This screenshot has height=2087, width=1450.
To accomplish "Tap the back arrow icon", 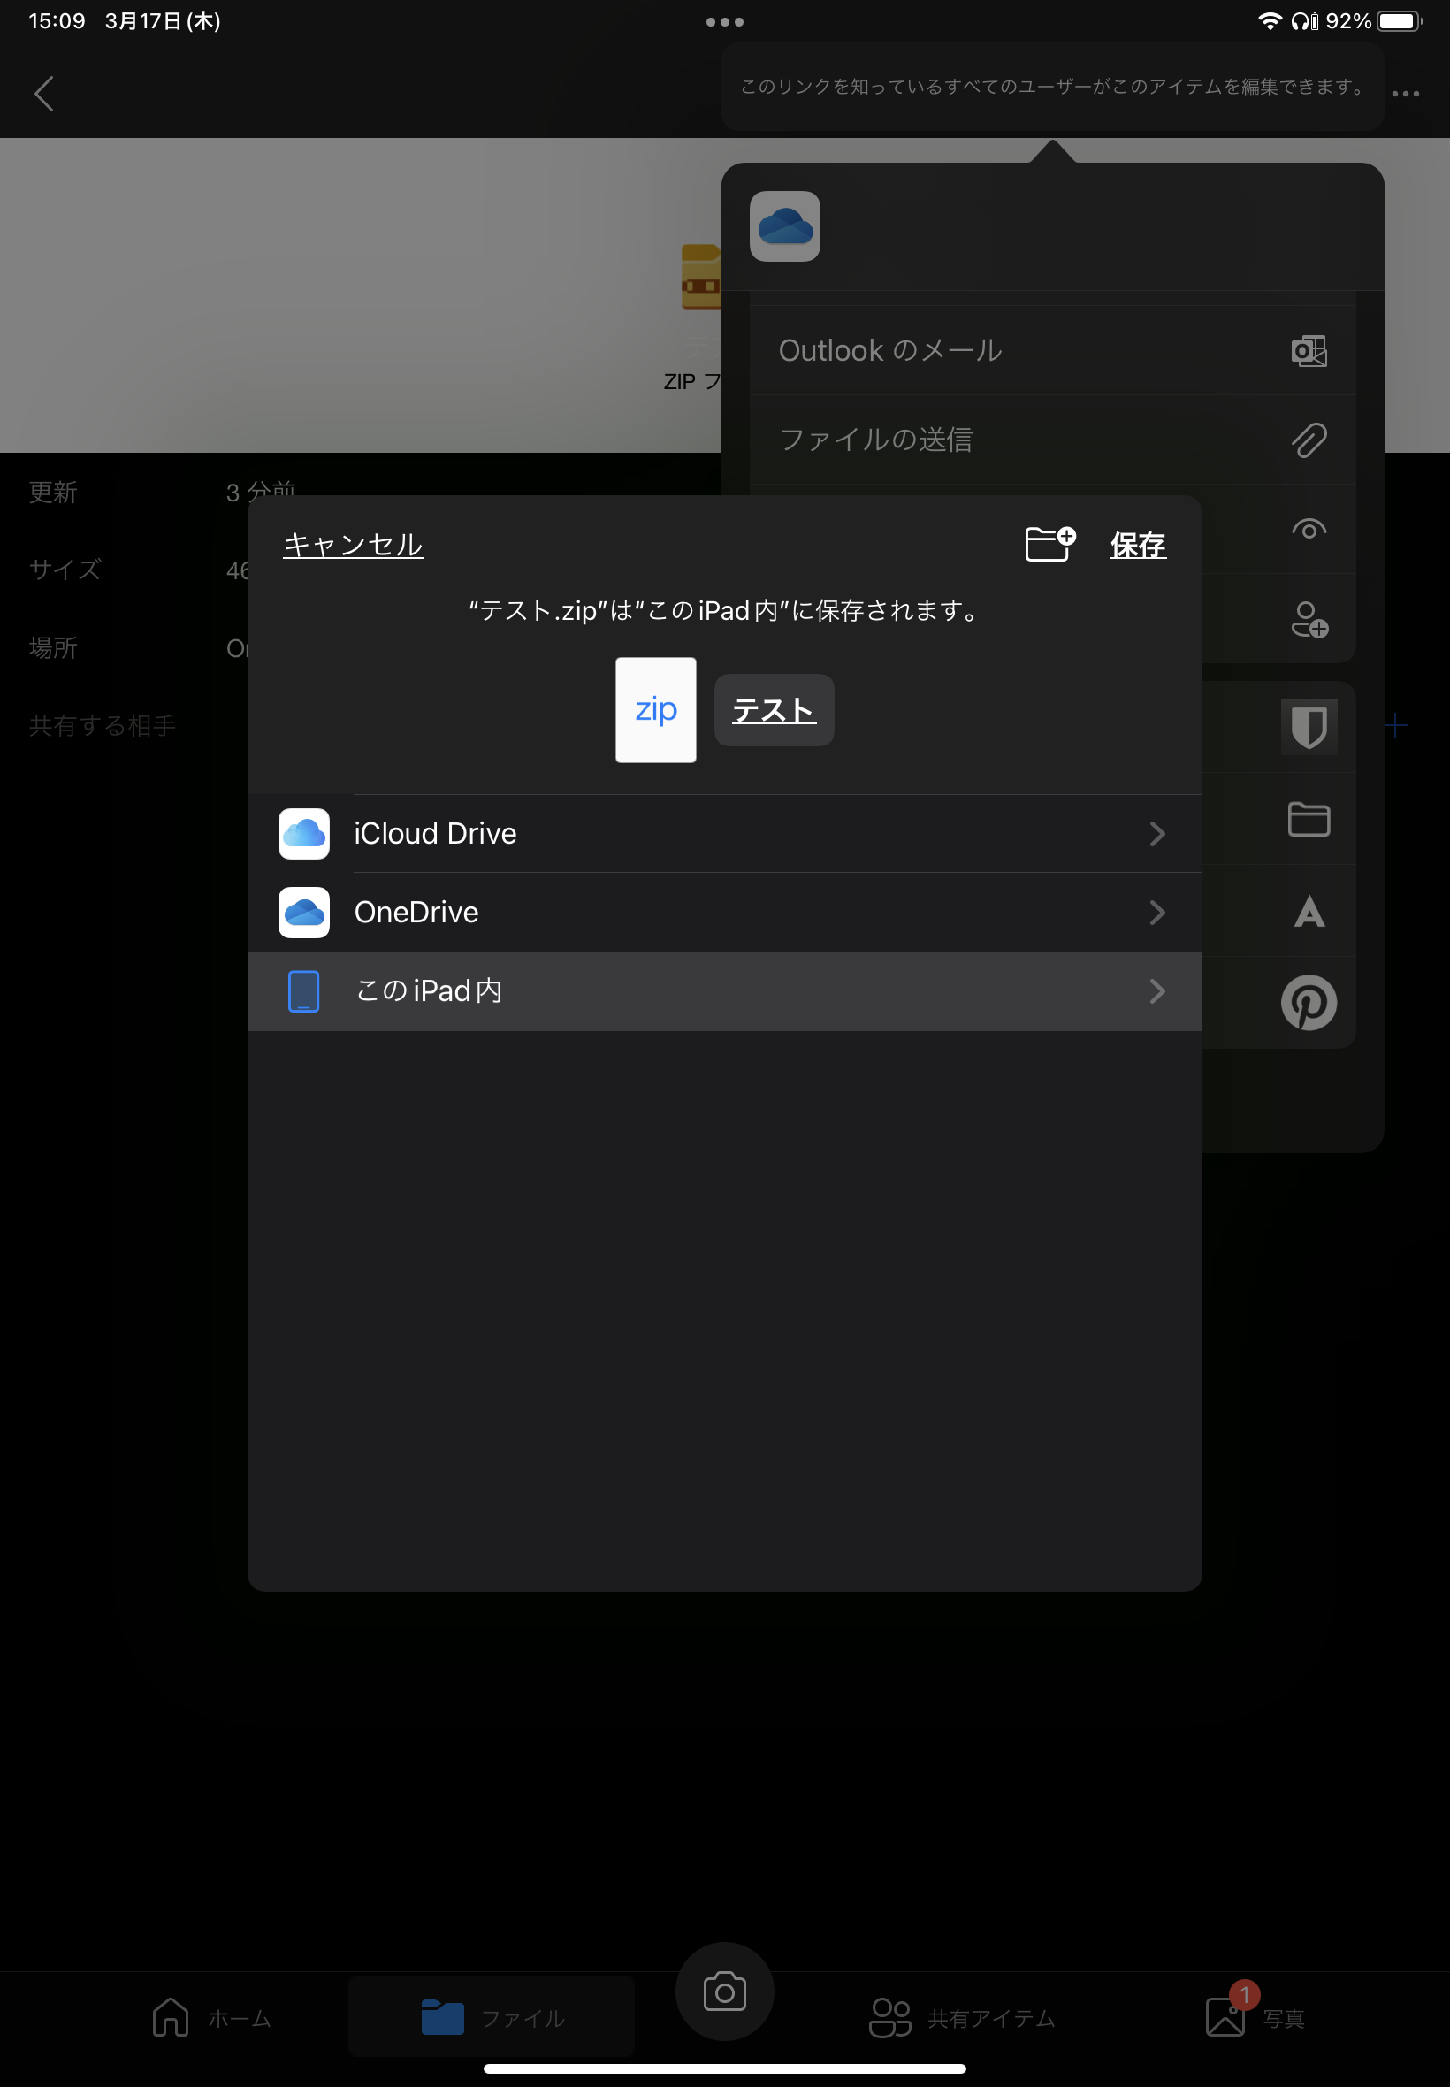I will (43, 94).
